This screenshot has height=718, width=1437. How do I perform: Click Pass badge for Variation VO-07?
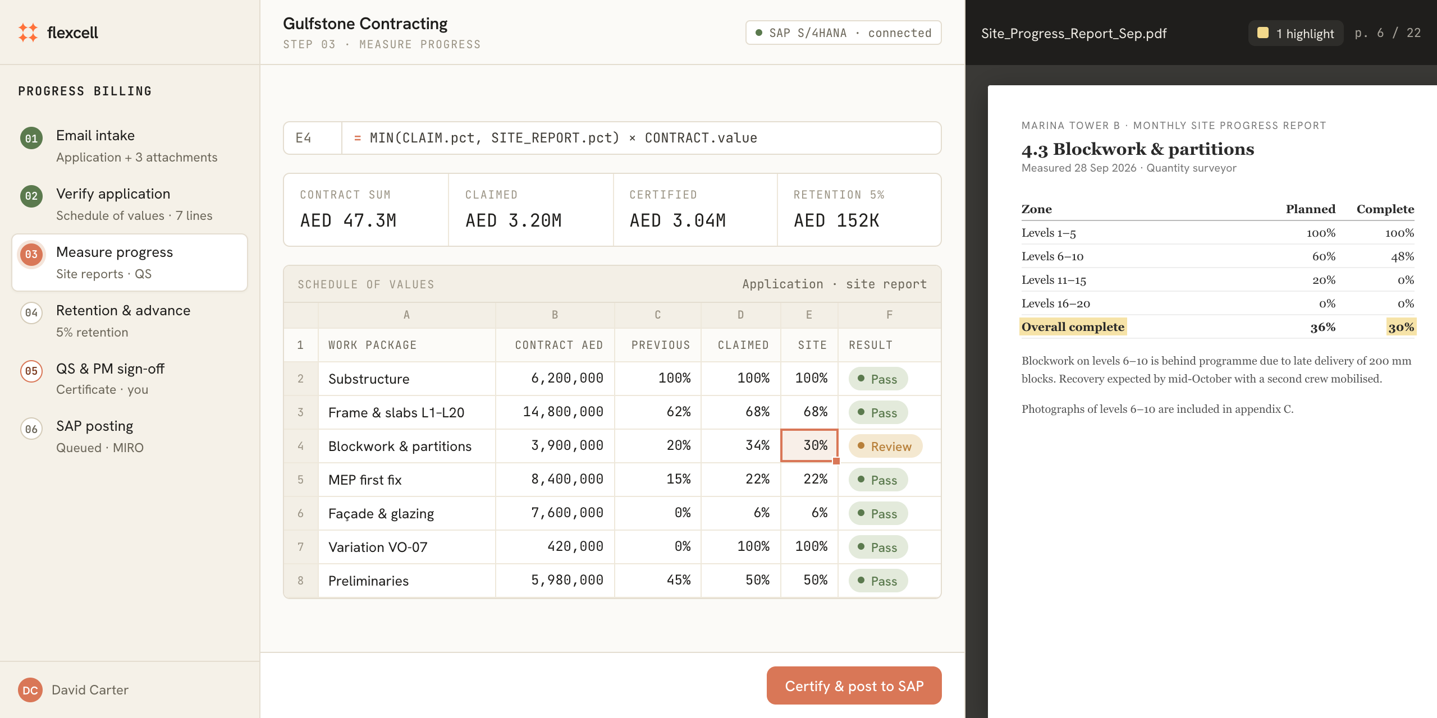tap(878, 547)
